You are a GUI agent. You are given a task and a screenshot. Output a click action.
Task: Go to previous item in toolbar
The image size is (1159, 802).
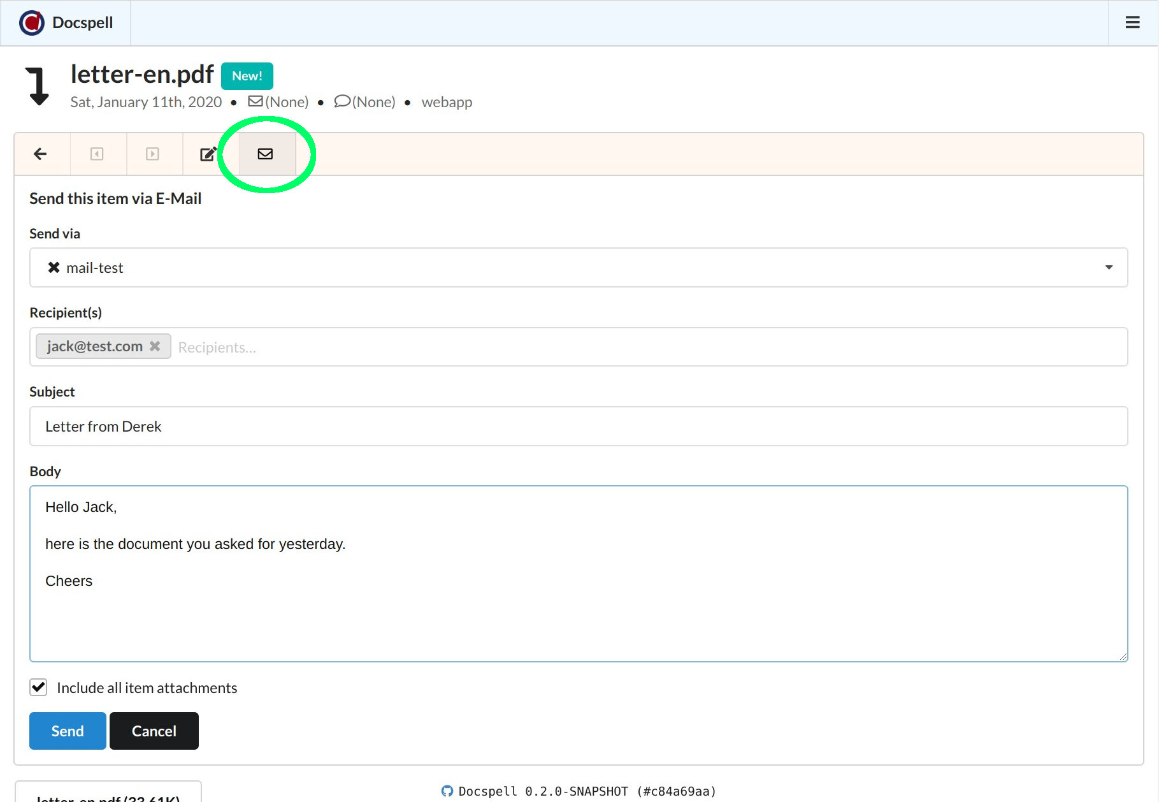[97, 154]
